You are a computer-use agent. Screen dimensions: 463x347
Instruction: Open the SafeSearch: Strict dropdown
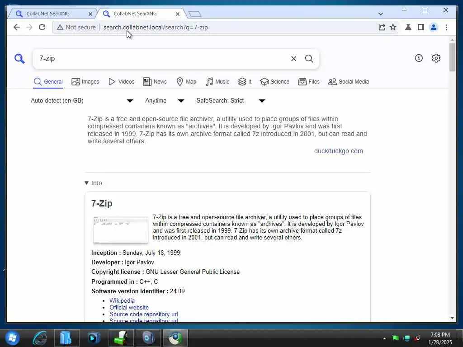[x=231, y=101]
